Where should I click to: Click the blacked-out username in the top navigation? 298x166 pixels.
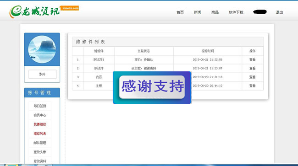tap(260, 12)
